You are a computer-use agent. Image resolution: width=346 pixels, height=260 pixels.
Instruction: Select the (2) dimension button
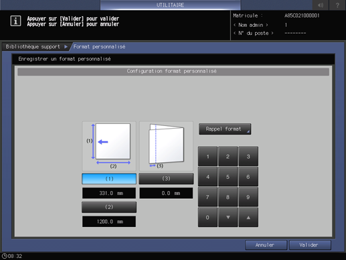[x=109, y=207]
